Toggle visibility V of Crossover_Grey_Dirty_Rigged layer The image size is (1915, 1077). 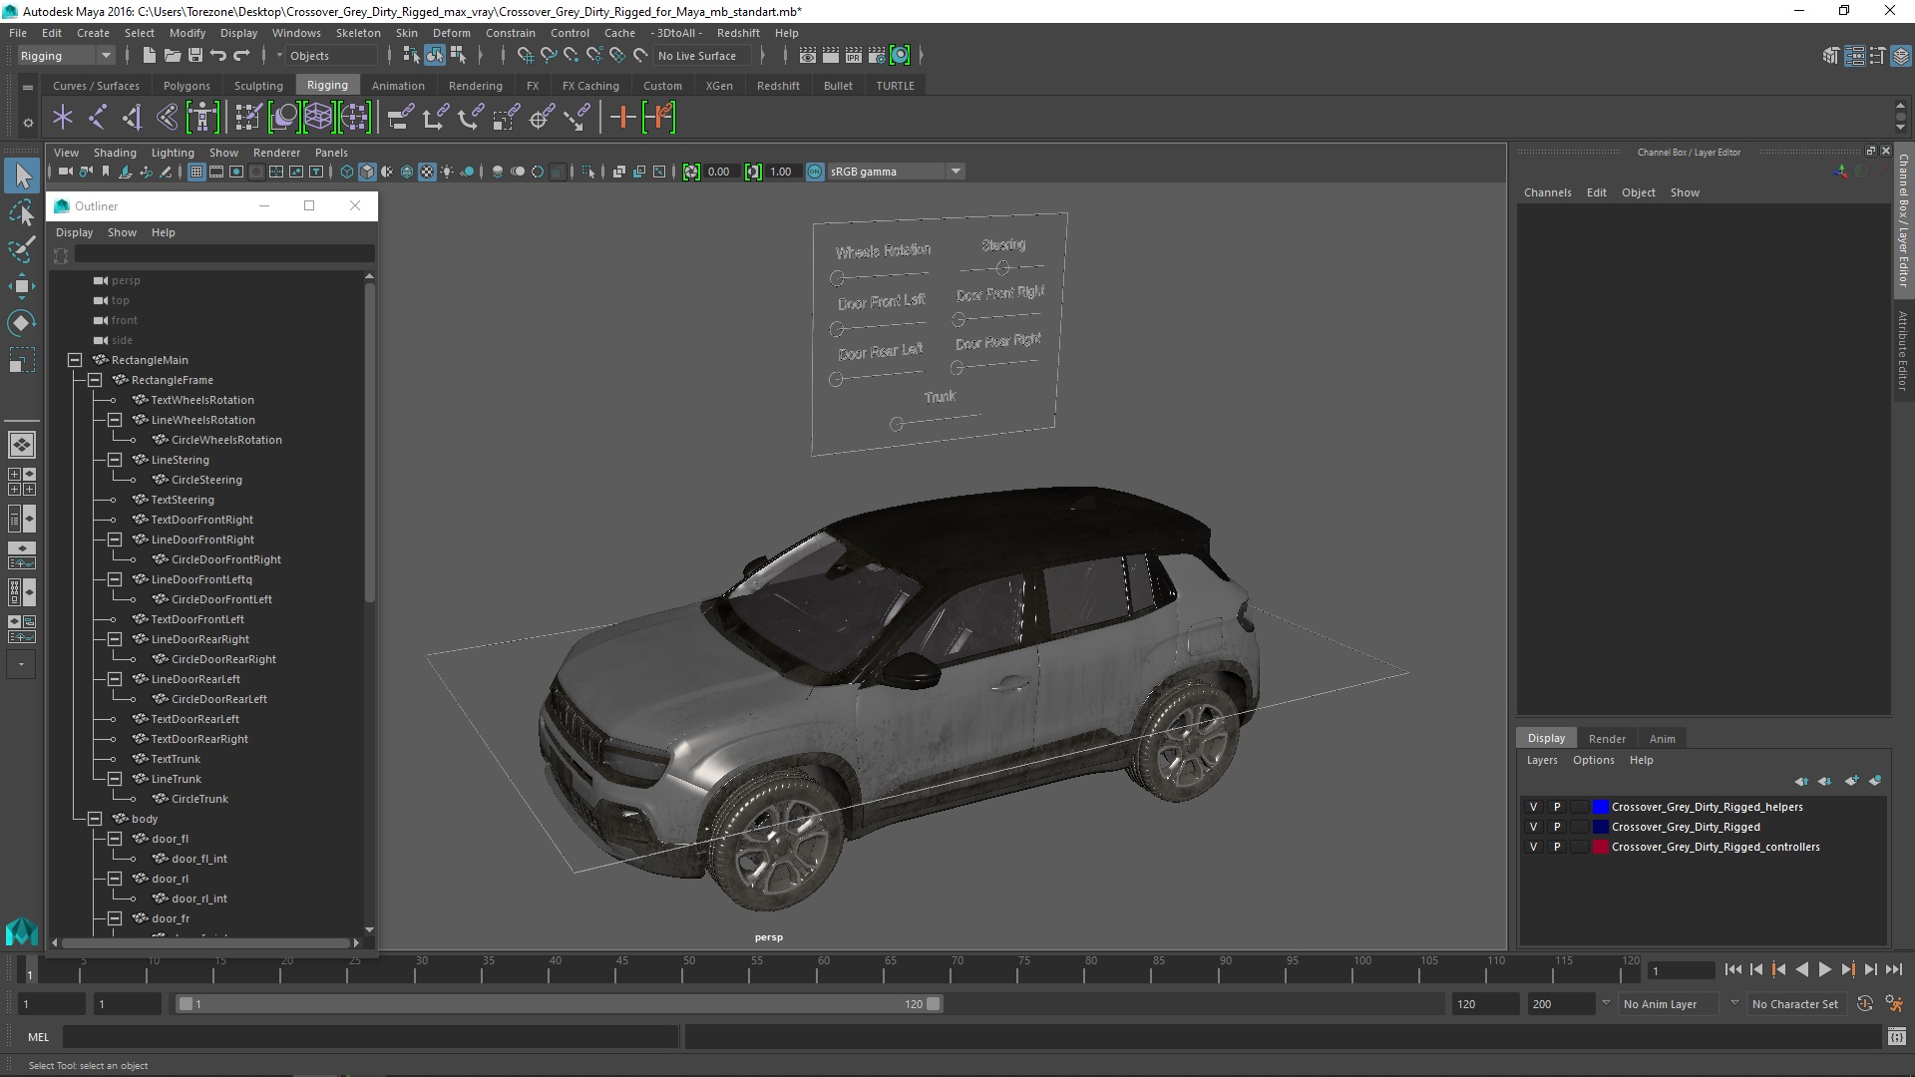pos(1533,827)
